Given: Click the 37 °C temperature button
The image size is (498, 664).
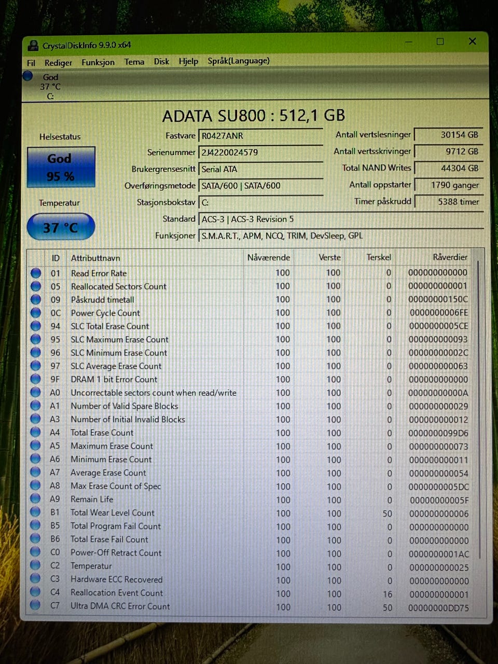Looking at the screenshot, I should click(61, 227).
